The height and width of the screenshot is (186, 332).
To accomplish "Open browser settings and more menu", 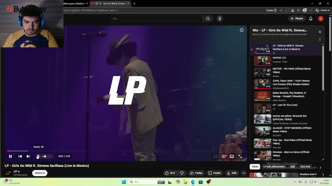I will 311,10.
